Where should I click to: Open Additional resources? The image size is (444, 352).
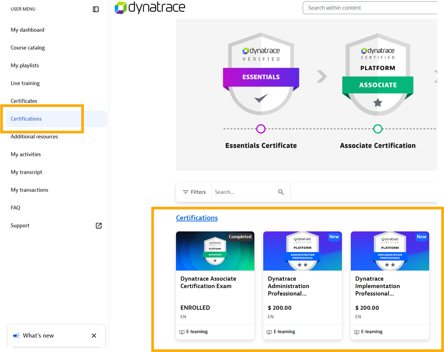point(34,137)
